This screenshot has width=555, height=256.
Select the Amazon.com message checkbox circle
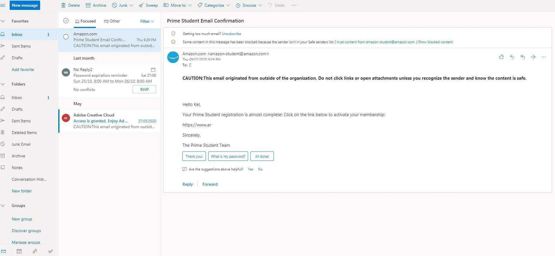(66, 37)
